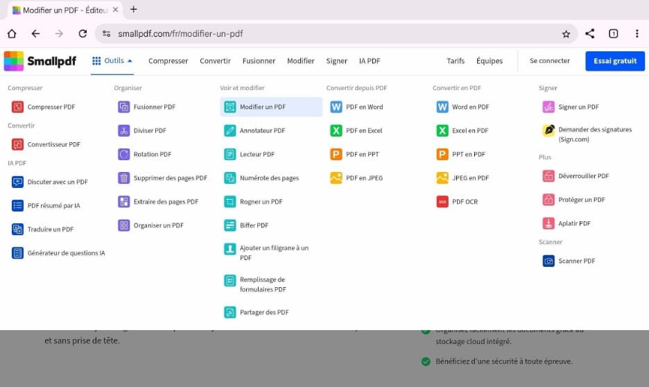Open the browser three-dot menu
The height and width of the screenshot is (387, 649).
(x=637, y=33)
